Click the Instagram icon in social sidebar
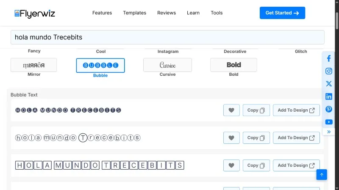Image resolution: width=339 pixels, height=190 pixels. tap(329, 71)
